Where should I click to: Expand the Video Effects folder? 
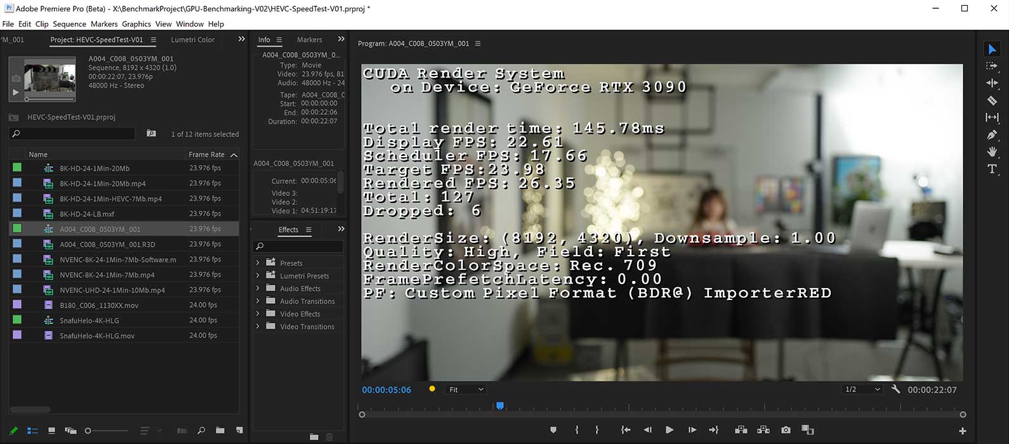258,313
